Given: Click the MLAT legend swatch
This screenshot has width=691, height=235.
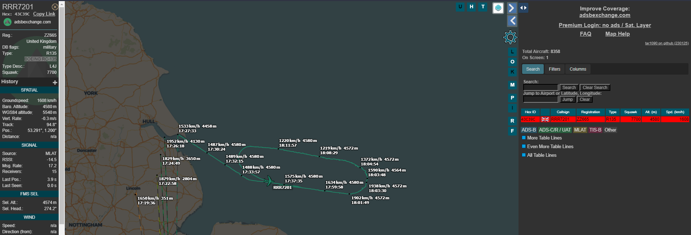Looking at the screenshot, I should (580, 130).
